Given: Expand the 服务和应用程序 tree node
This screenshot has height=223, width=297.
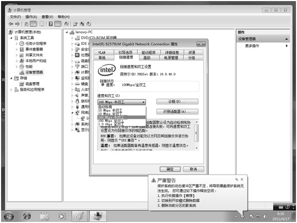Looking at the screenshot, I should pyautogui.click(x=11, y=89).
